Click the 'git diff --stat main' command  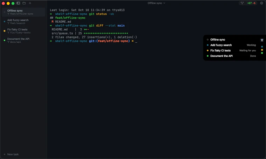pos(107,26)
